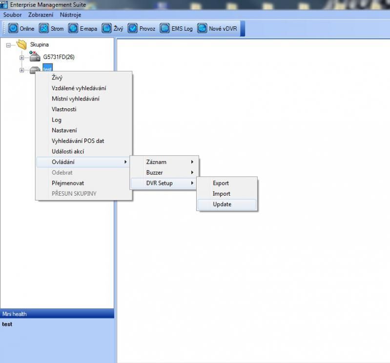The width and height of the screenshot is (390, 363).
Task: Click the Nové vDVR toolbar icon
Action: [x=202, y=28]
